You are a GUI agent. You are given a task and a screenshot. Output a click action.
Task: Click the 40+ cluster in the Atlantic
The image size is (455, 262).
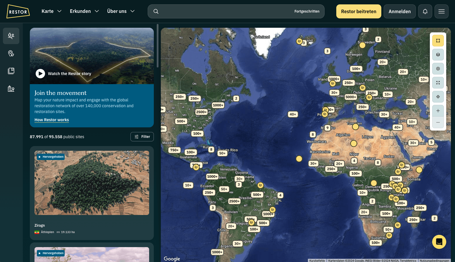(x=293, y=114)
